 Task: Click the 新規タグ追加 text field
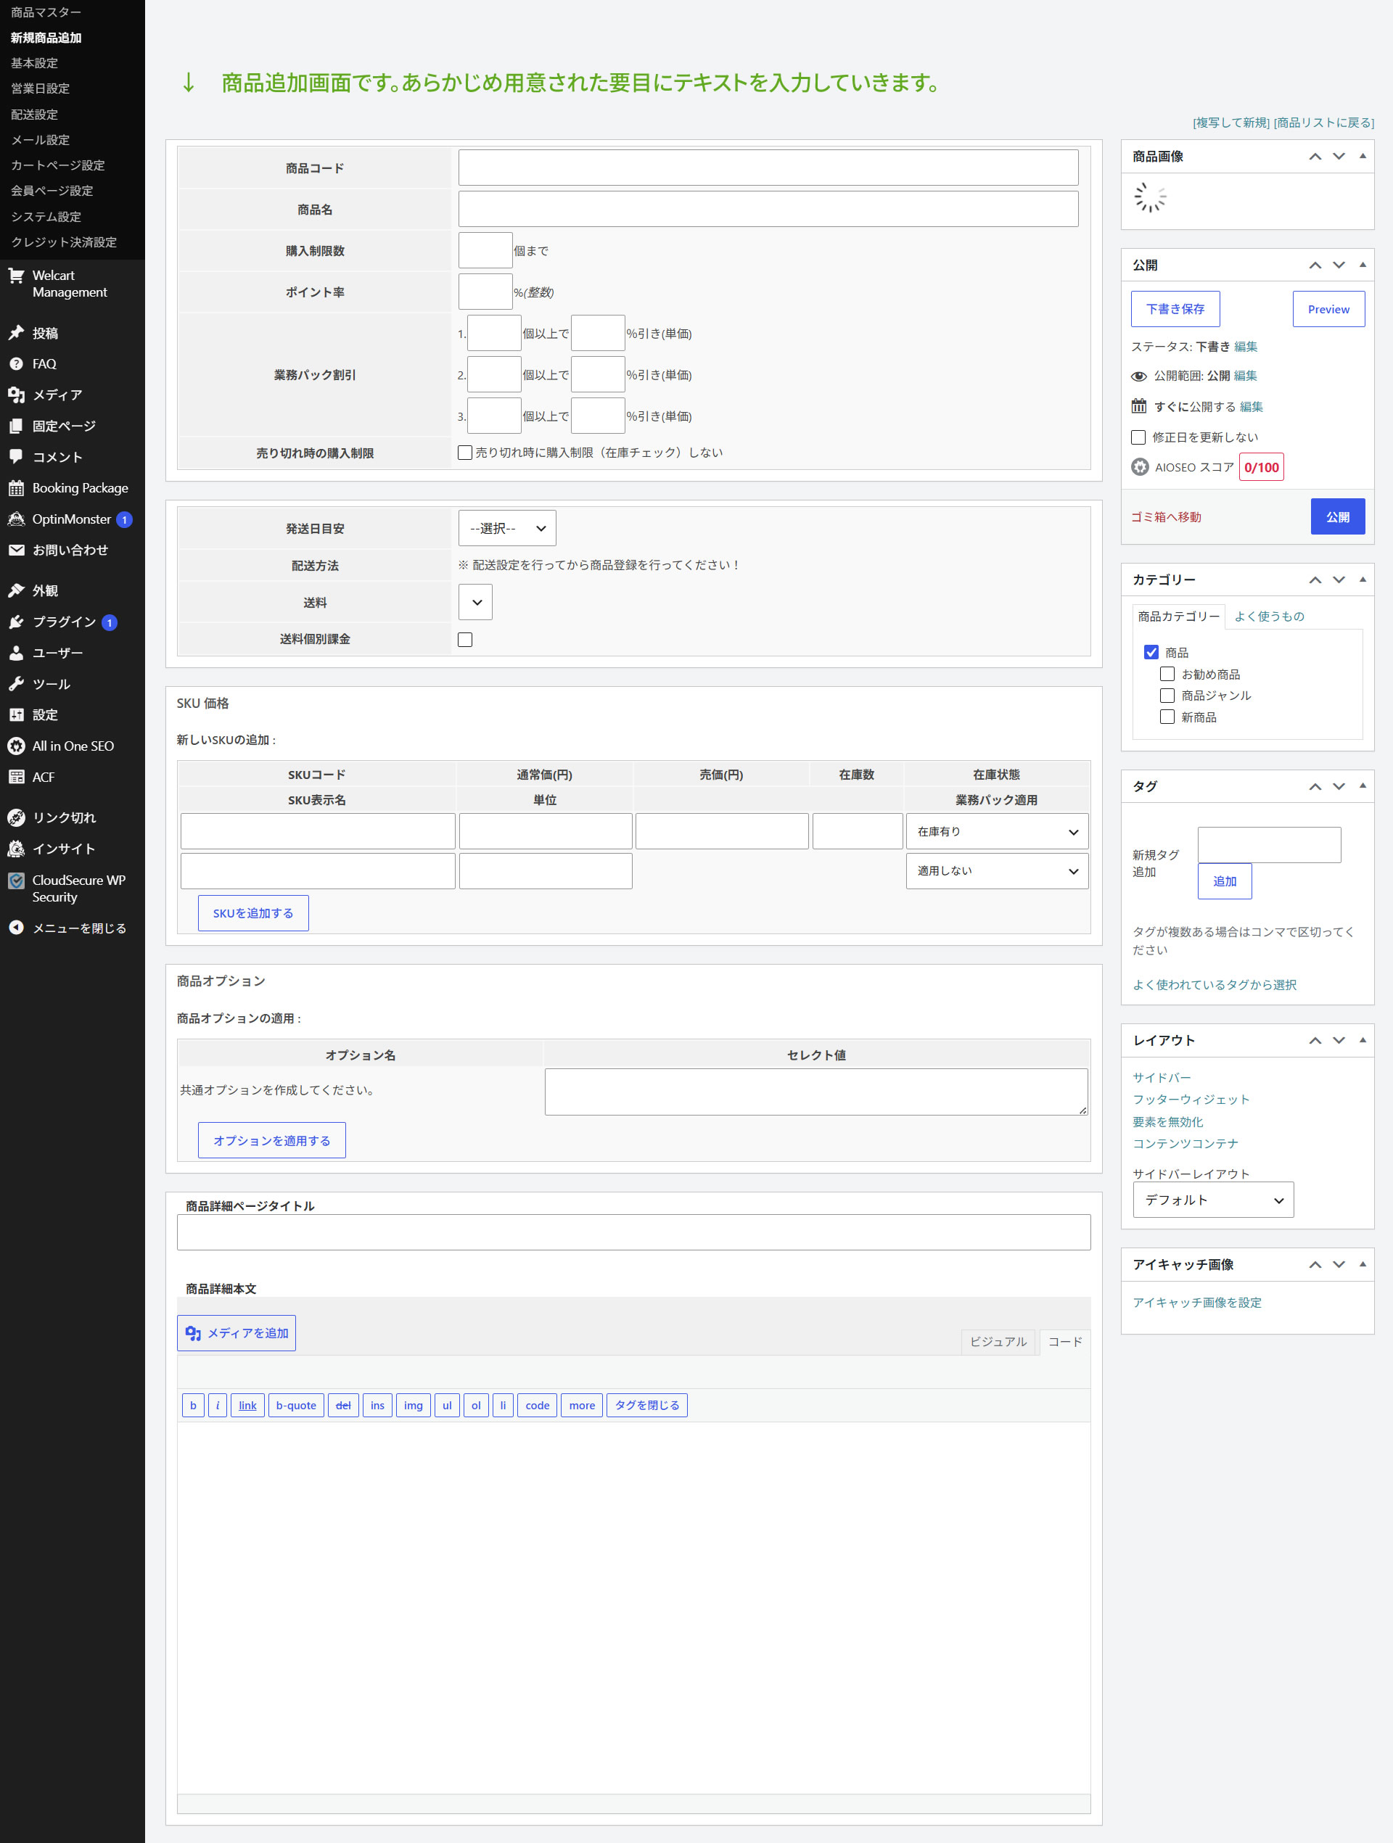tap(1269, 845)
